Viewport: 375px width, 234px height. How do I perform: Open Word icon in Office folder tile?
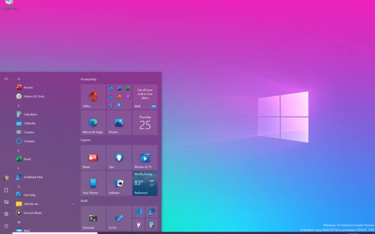tap(119, 88)
